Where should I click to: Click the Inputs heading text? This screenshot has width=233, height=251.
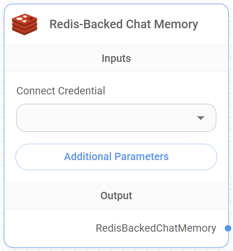(116, 58)
